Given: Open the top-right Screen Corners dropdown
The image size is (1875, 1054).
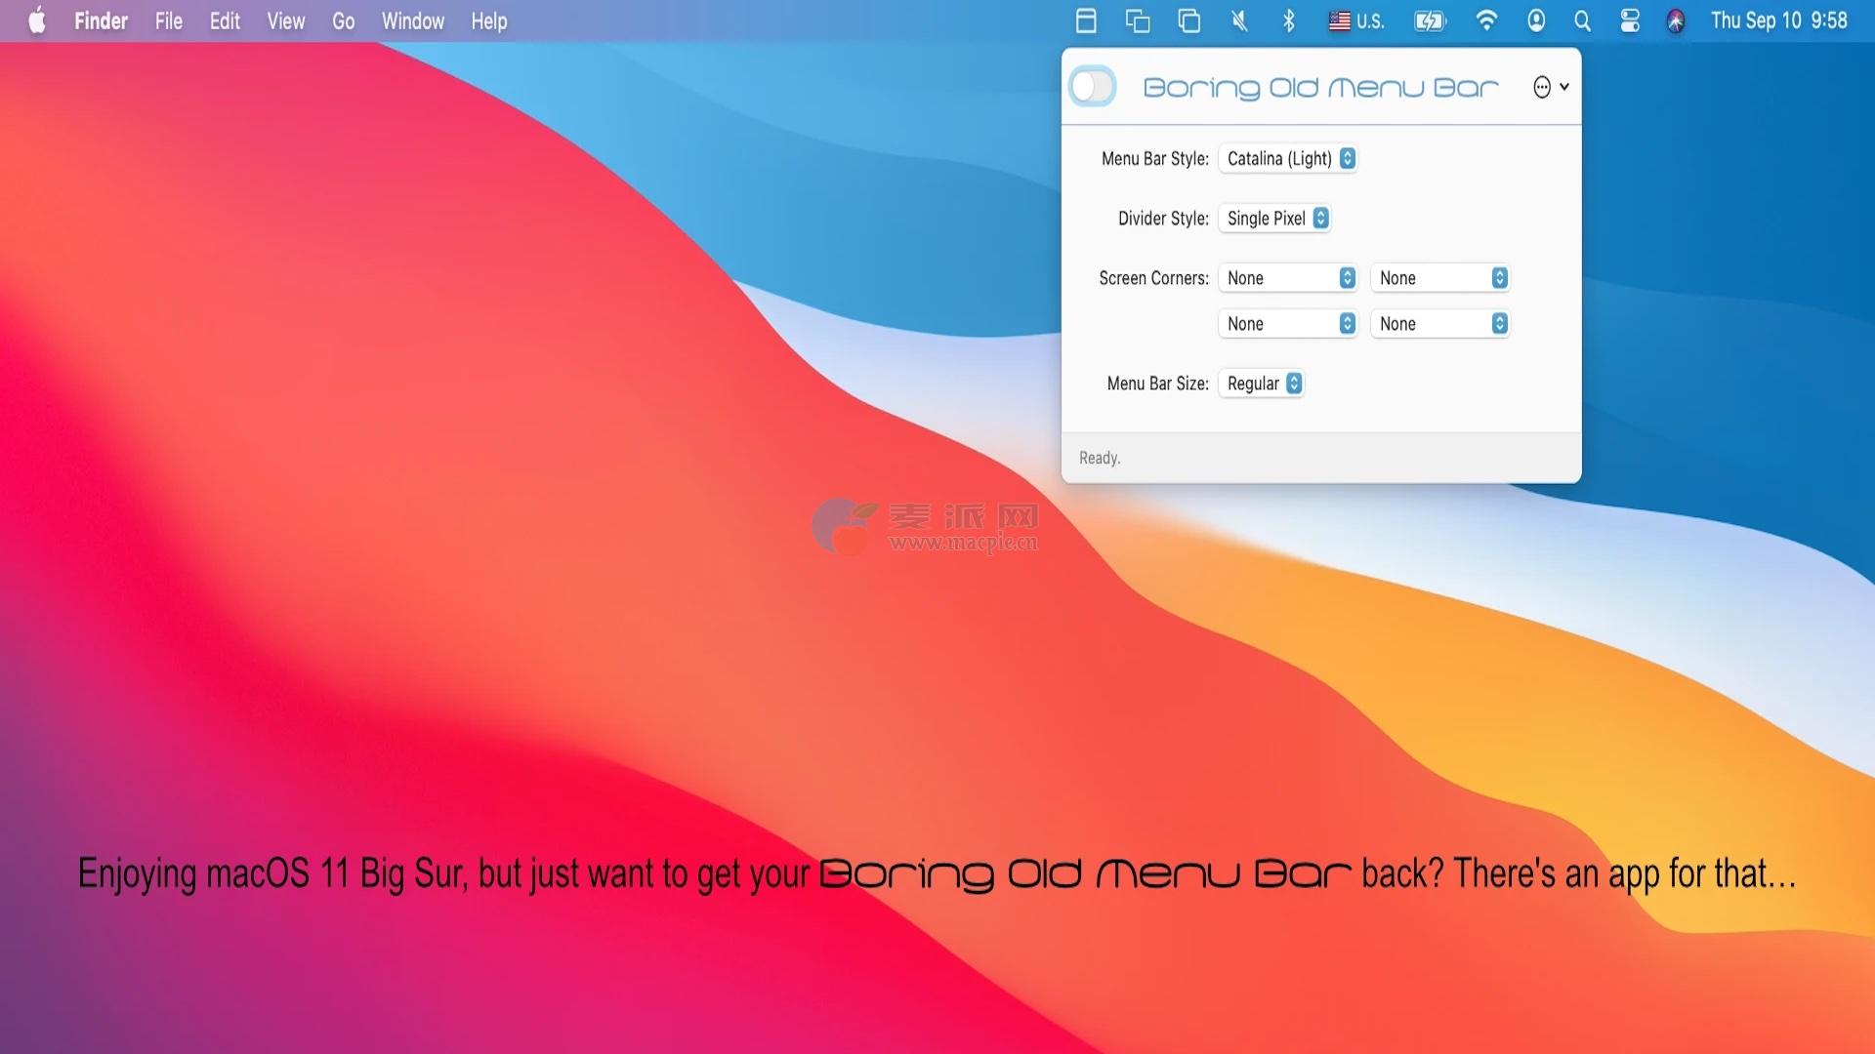Looking at the screenshot, I should 1440,278.
